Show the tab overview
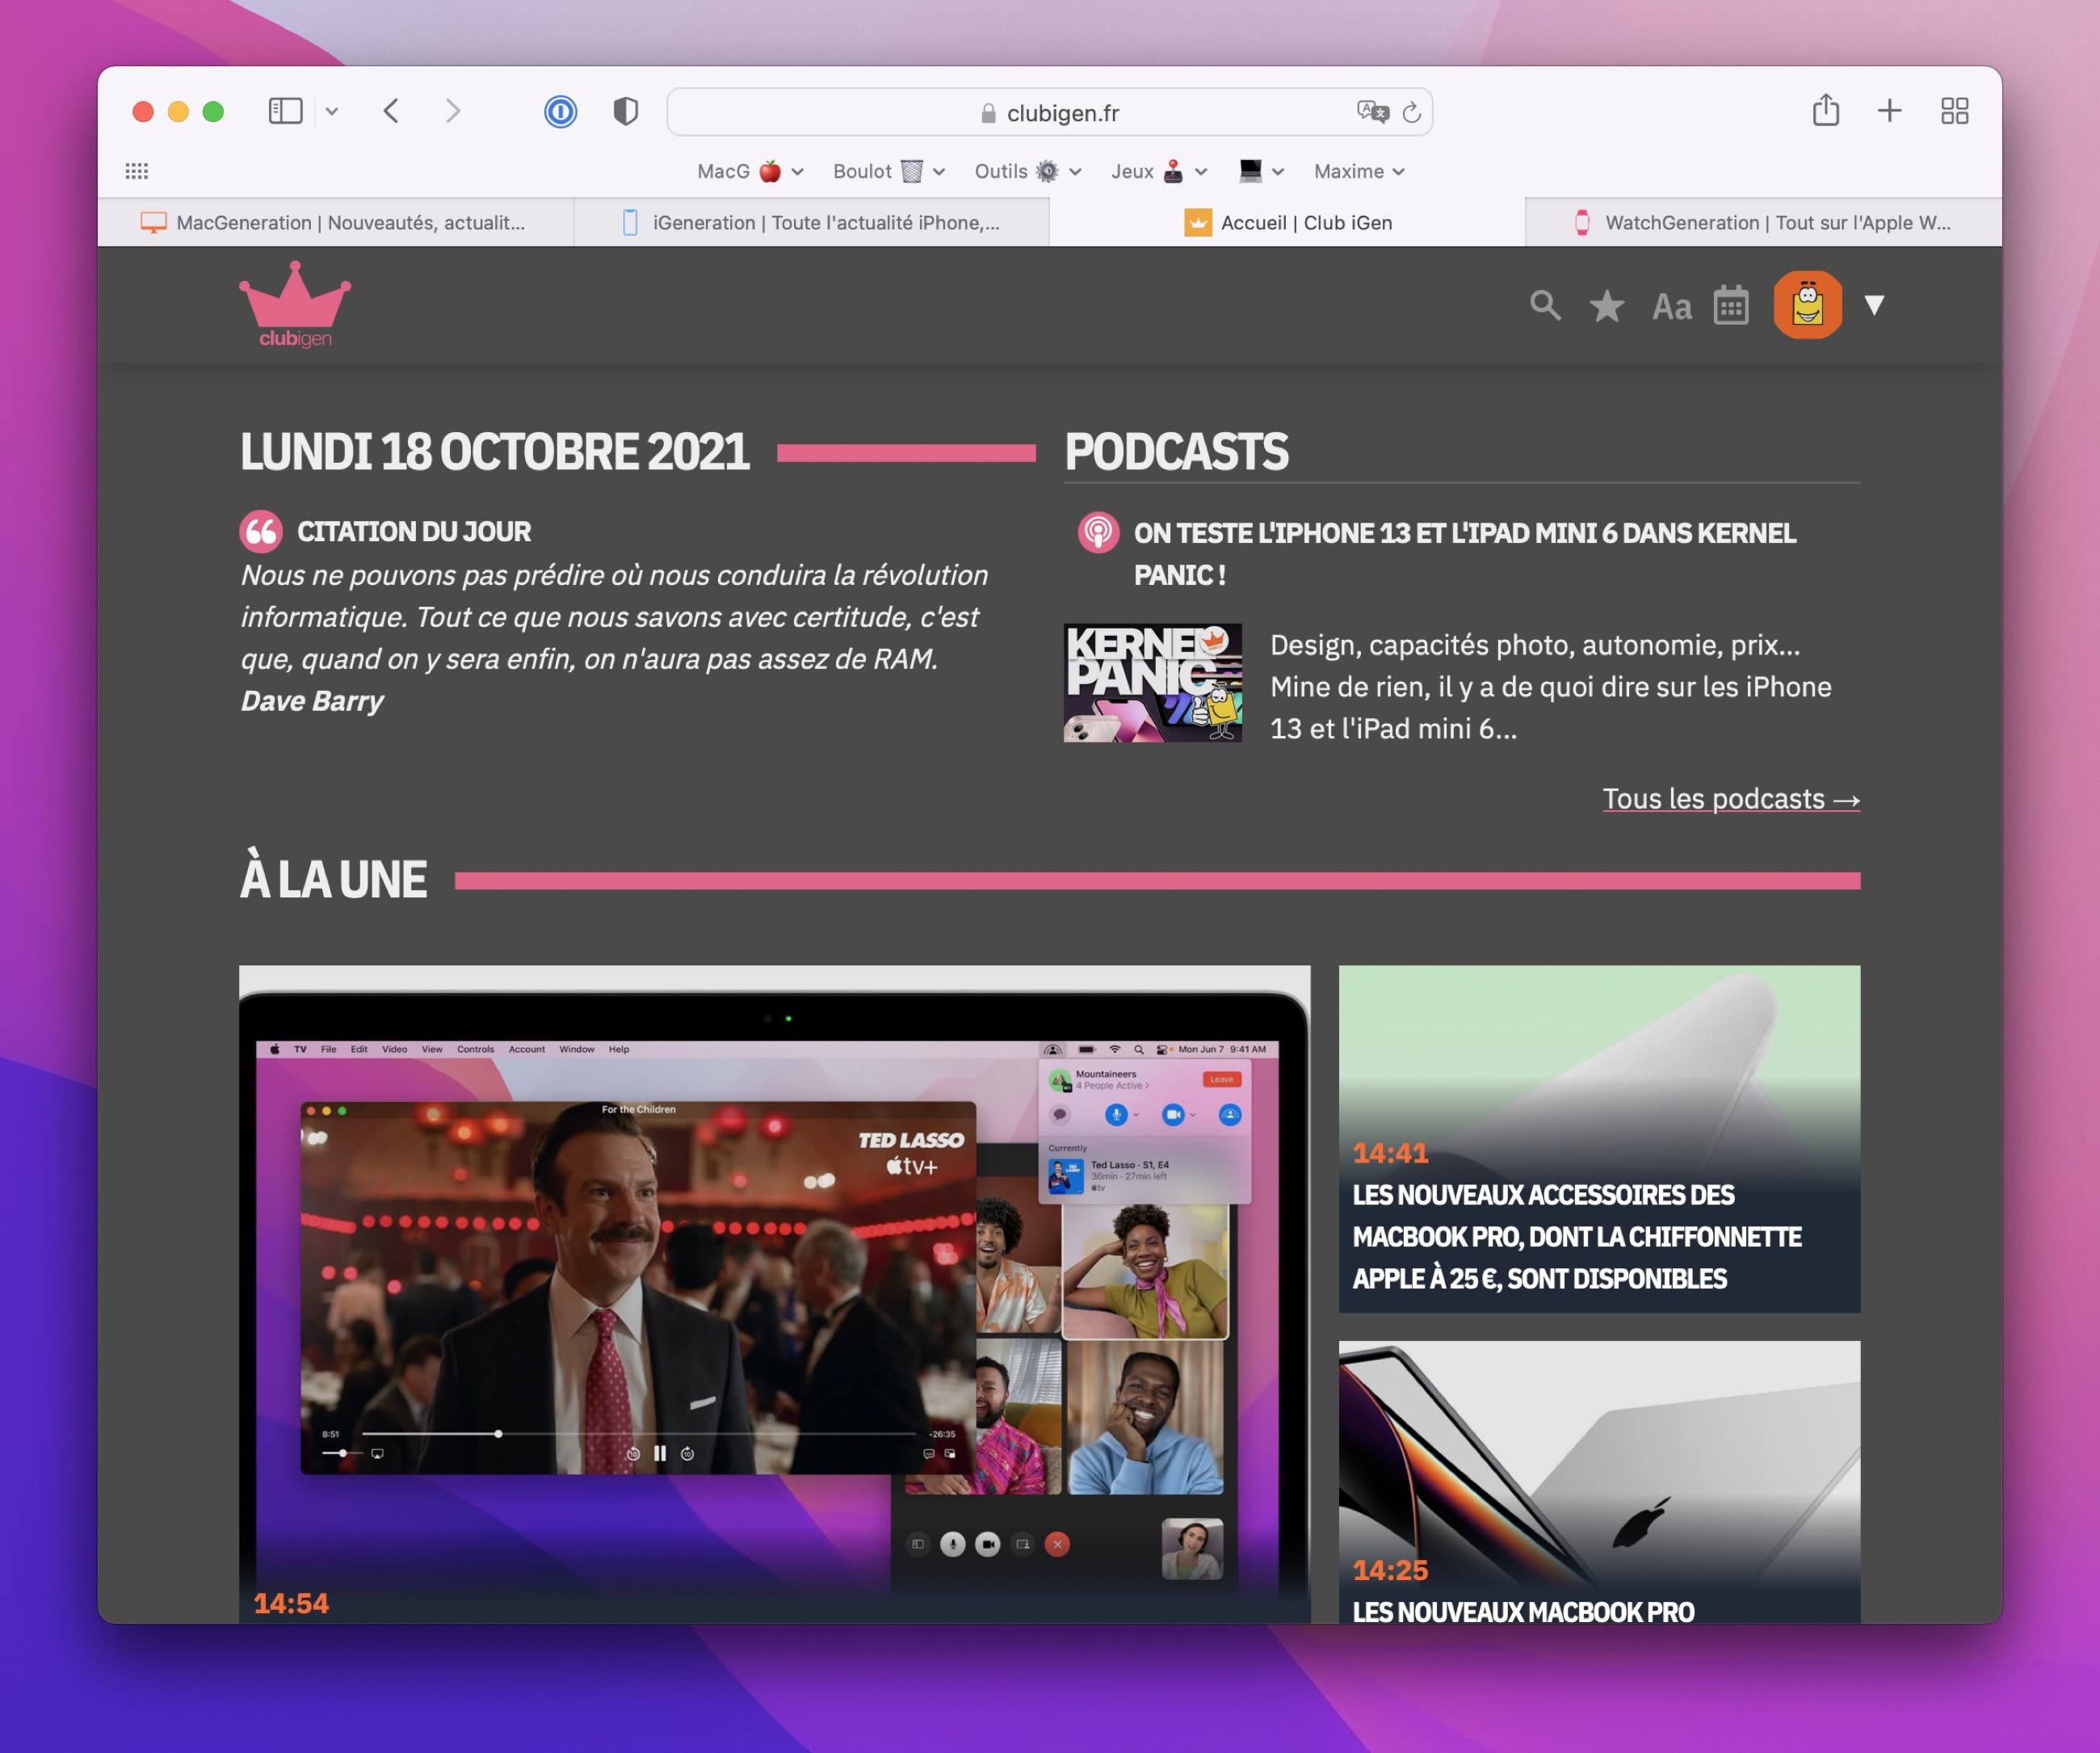 pyautogui.click(x=1954, y=111)
